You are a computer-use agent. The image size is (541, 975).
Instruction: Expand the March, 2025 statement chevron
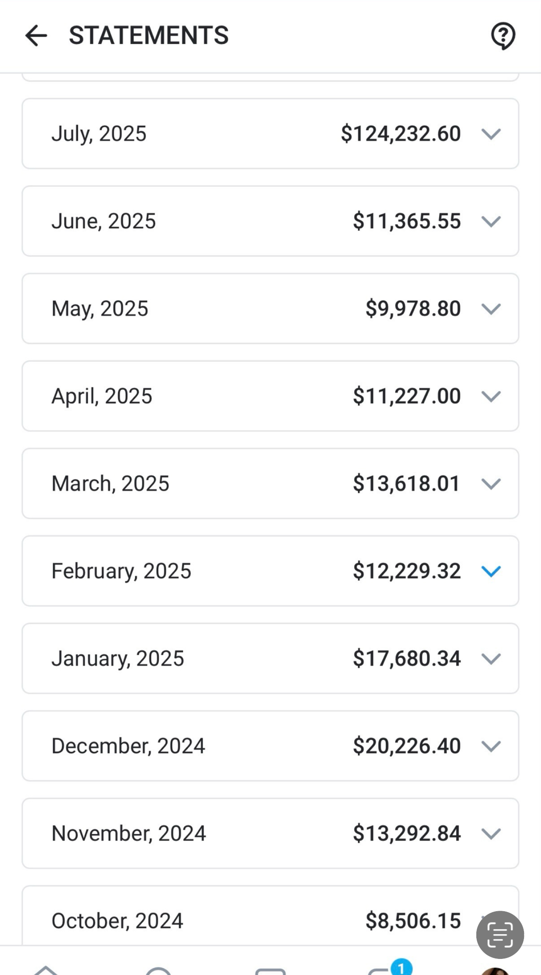click(491, 484)
